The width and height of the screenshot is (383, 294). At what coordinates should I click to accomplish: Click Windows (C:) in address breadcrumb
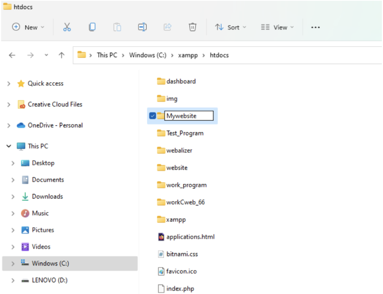pos(148,55)
